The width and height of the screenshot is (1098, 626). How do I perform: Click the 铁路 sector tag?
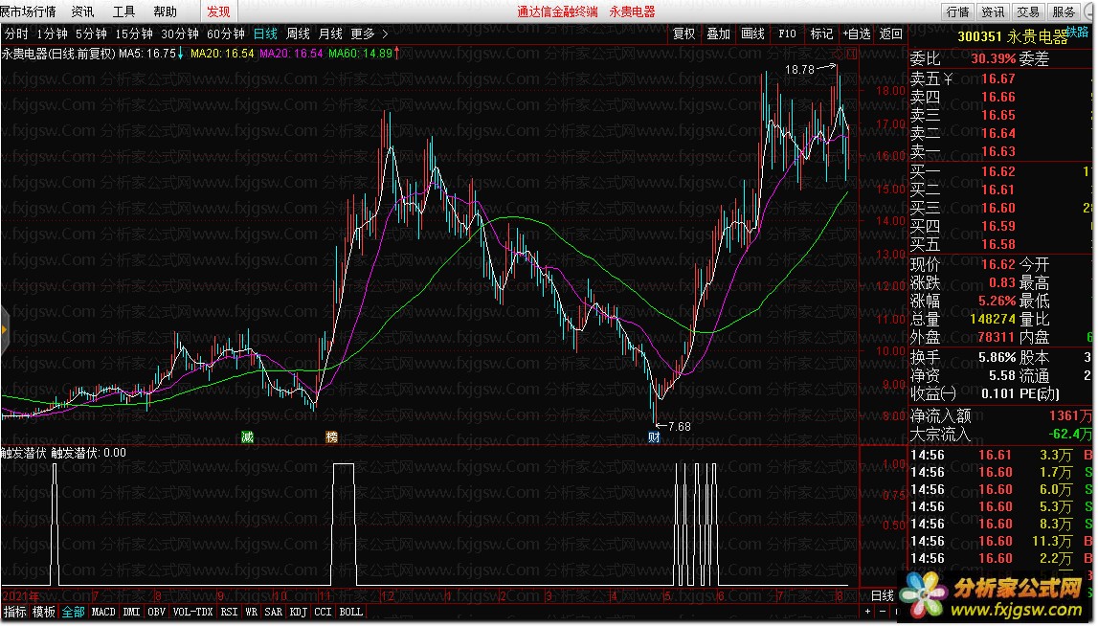coord(1079,32)
